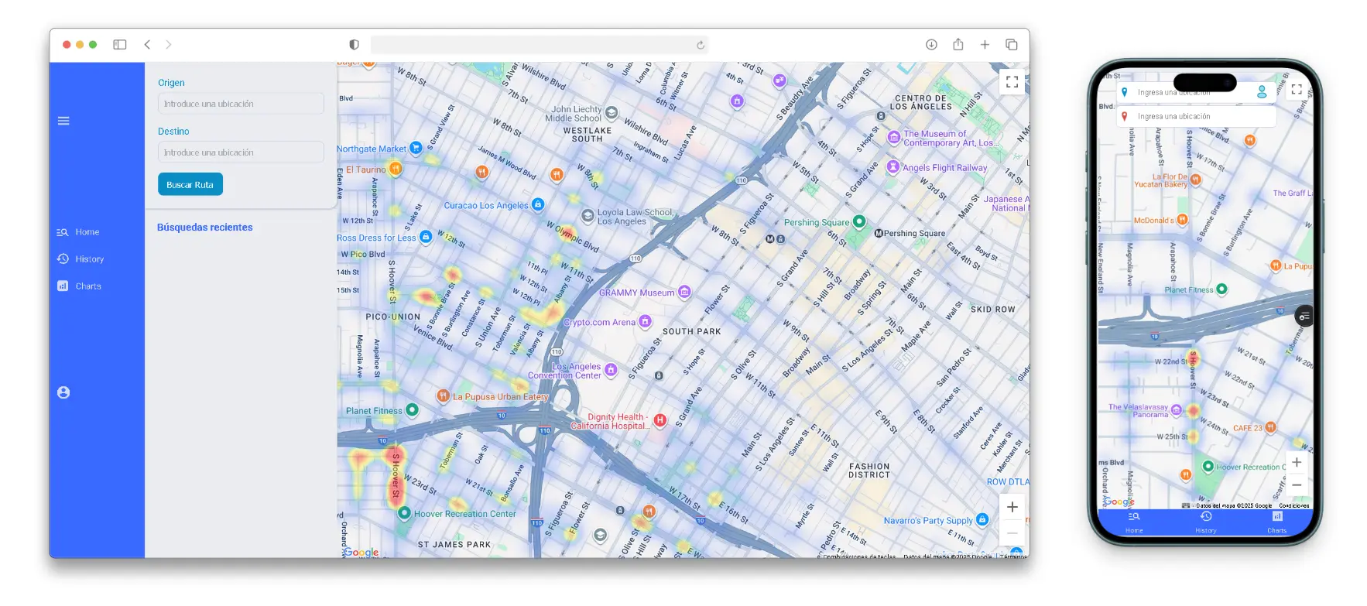Click the user profile icon in sidebar
Screen dimensions: 1367x606
[63, 392]
